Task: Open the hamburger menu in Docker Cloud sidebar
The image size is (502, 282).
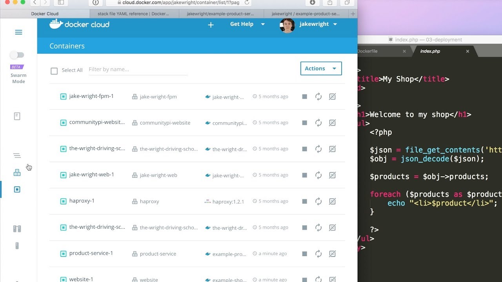Action: (x=18, y=33)
